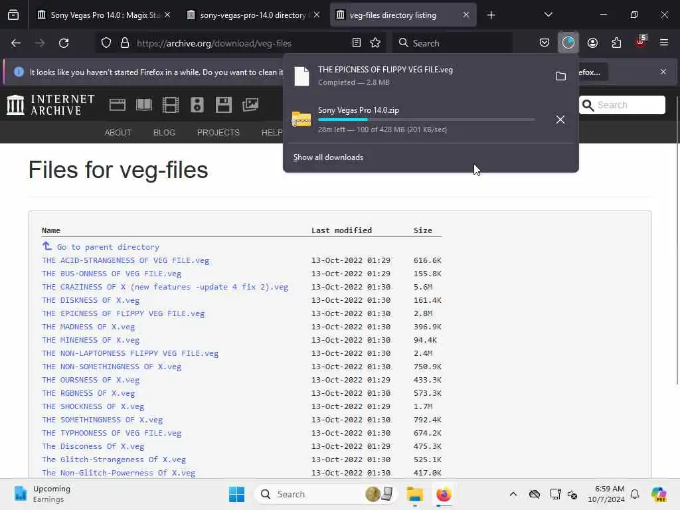Dismiss the Firefox refresh notification bar
The height and width of the screenshot is (510, 680).
click(663, 72)
